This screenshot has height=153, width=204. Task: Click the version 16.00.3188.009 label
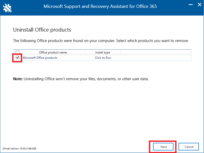20,149
